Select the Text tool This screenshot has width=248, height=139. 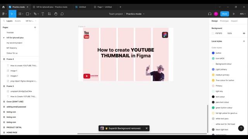[43, 14]
